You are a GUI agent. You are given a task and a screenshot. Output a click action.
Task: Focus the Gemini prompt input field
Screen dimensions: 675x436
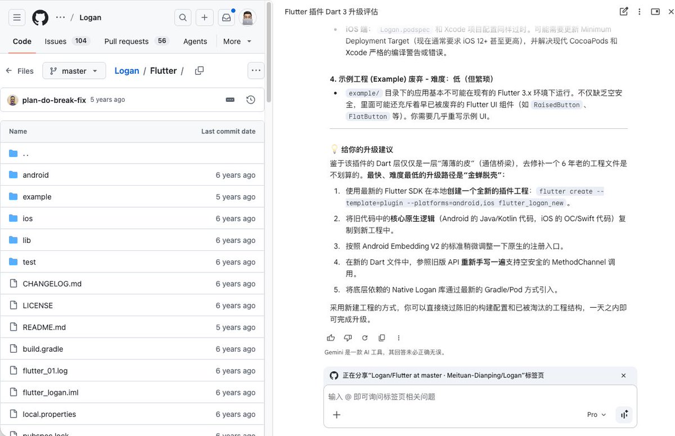point(480,397)
